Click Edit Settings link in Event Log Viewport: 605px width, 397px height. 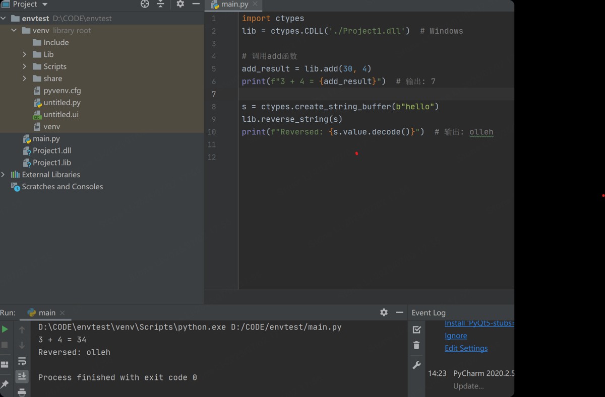click(x=466, y=348)
